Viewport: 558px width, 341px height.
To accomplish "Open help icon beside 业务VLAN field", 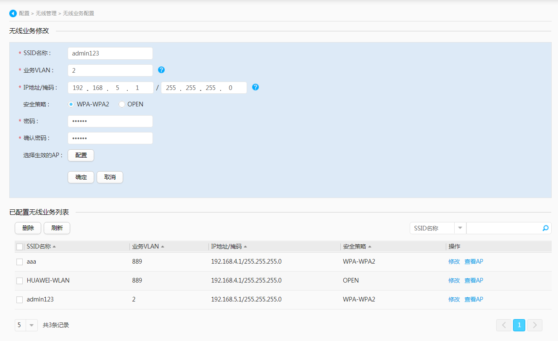I will [161, 70].
